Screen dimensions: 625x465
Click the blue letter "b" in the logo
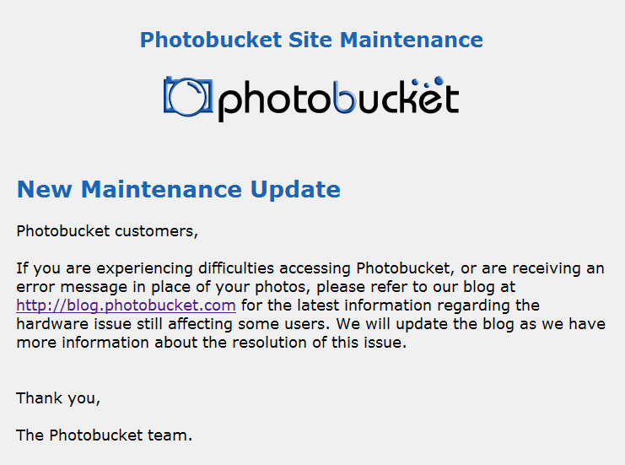pyautogui.click(x=343, y=100)
